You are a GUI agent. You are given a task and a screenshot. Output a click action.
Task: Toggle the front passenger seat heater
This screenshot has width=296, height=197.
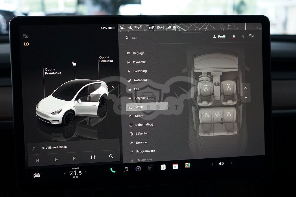[x=229, y=87]
